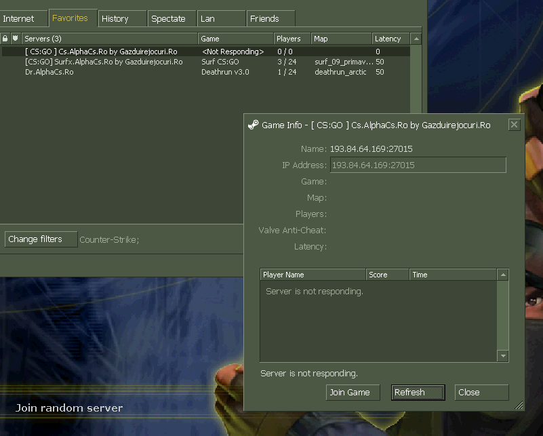Click the Surf CS:GO game cell
543x436 pixels.
point(220,62)
